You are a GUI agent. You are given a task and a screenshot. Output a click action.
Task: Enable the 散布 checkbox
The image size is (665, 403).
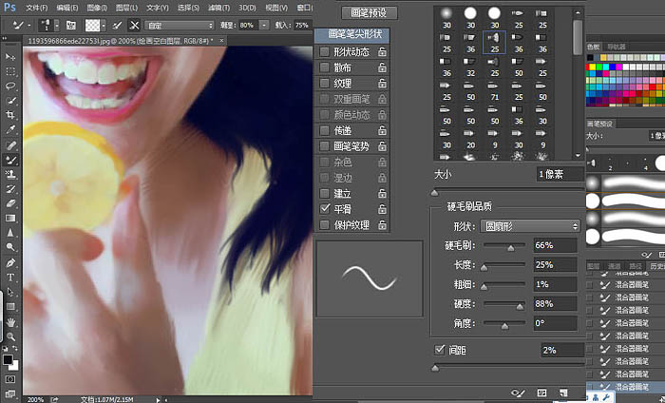click(x=325, y=67)
